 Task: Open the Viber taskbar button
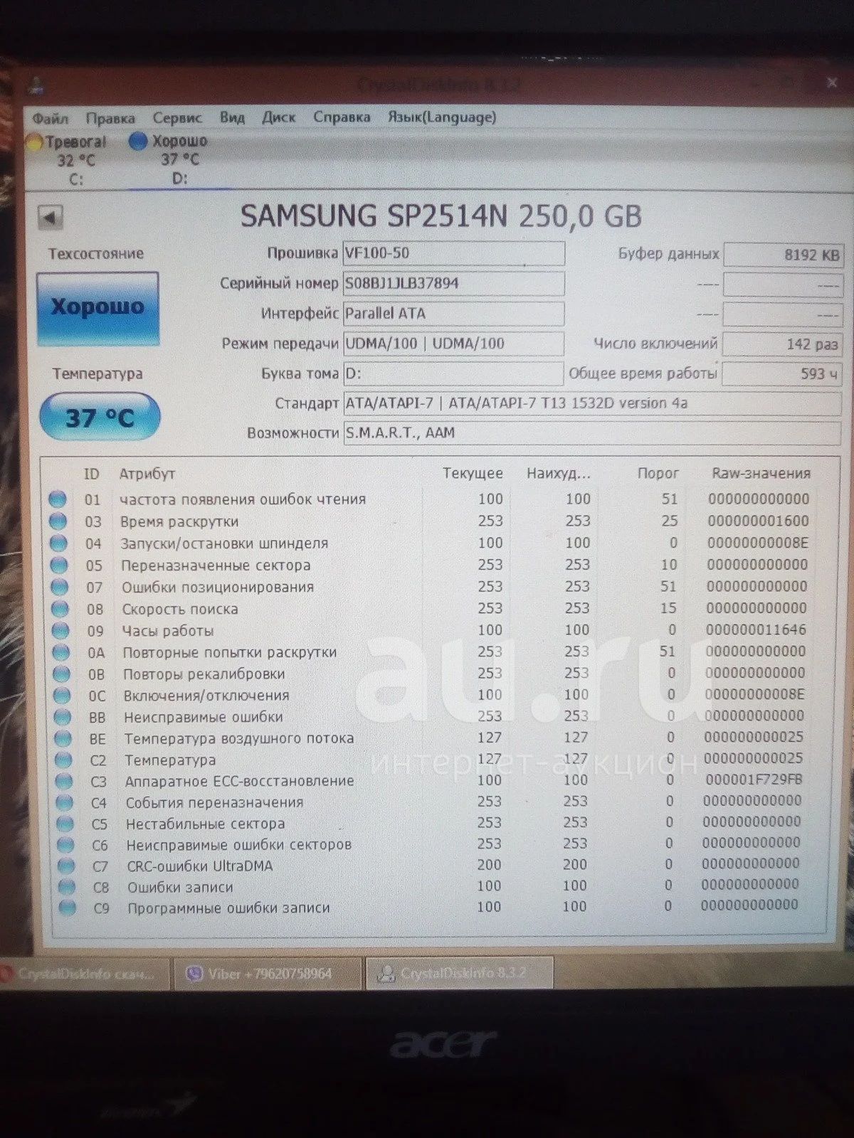coord(267,974)
